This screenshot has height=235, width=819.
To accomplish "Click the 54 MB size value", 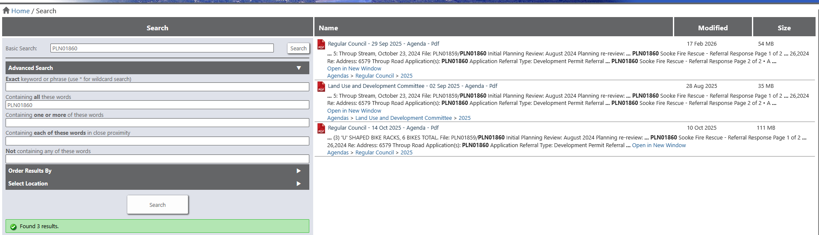I will [766, 44].
